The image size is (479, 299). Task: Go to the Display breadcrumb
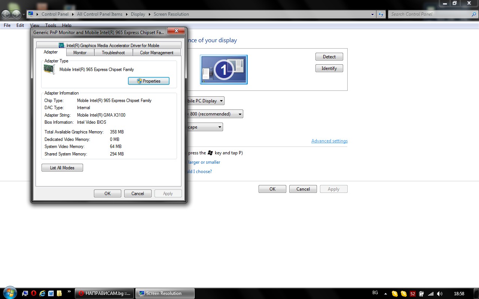[x=138, y=14]
